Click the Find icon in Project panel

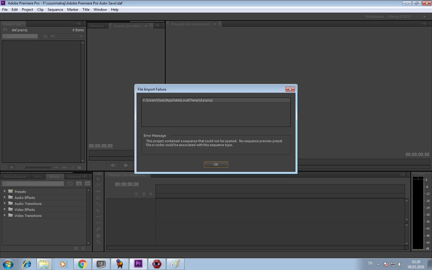pos(72,167)
